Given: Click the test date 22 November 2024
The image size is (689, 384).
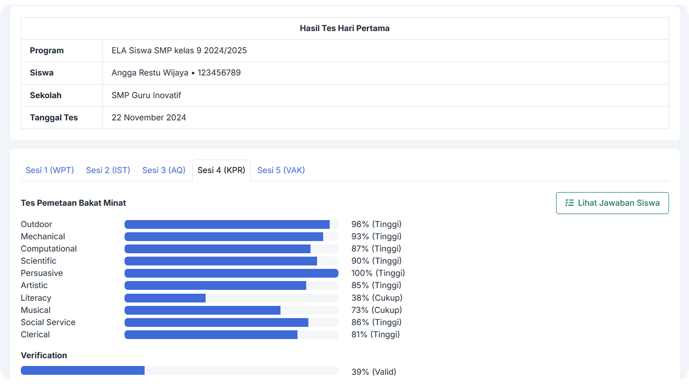Looking at the screenshot, I should pos(149,117).
